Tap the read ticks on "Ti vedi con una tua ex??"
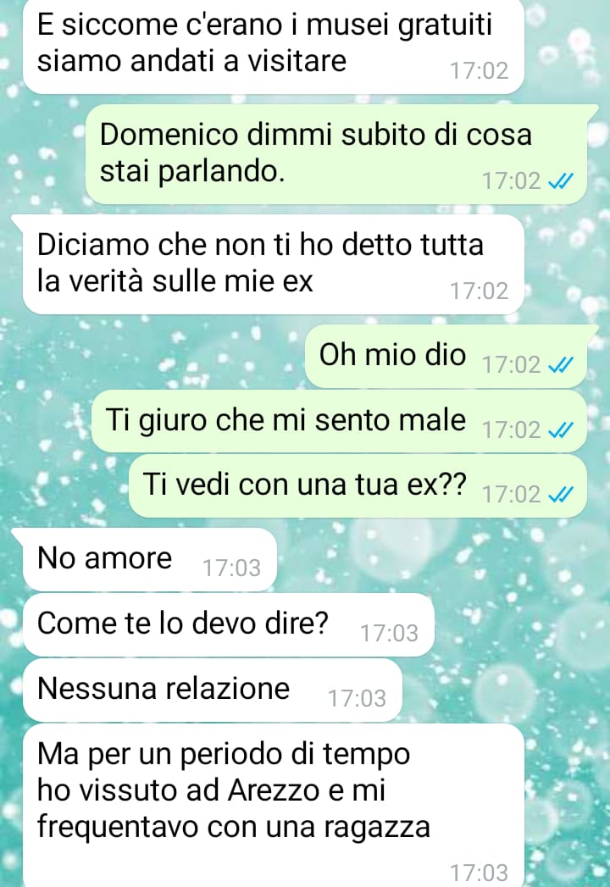The image size is (610, 887). tap(561, 495)
